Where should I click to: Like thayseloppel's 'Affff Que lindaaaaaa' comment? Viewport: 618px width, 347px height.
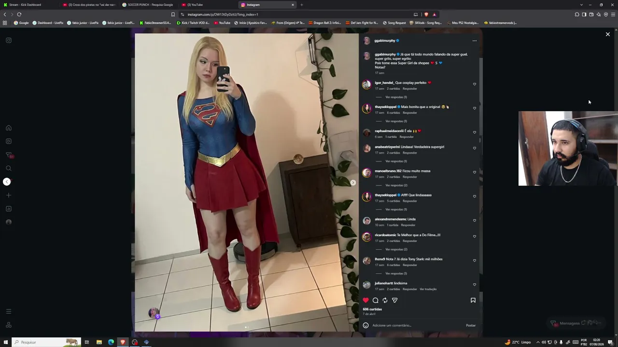(x=475, y=197)
